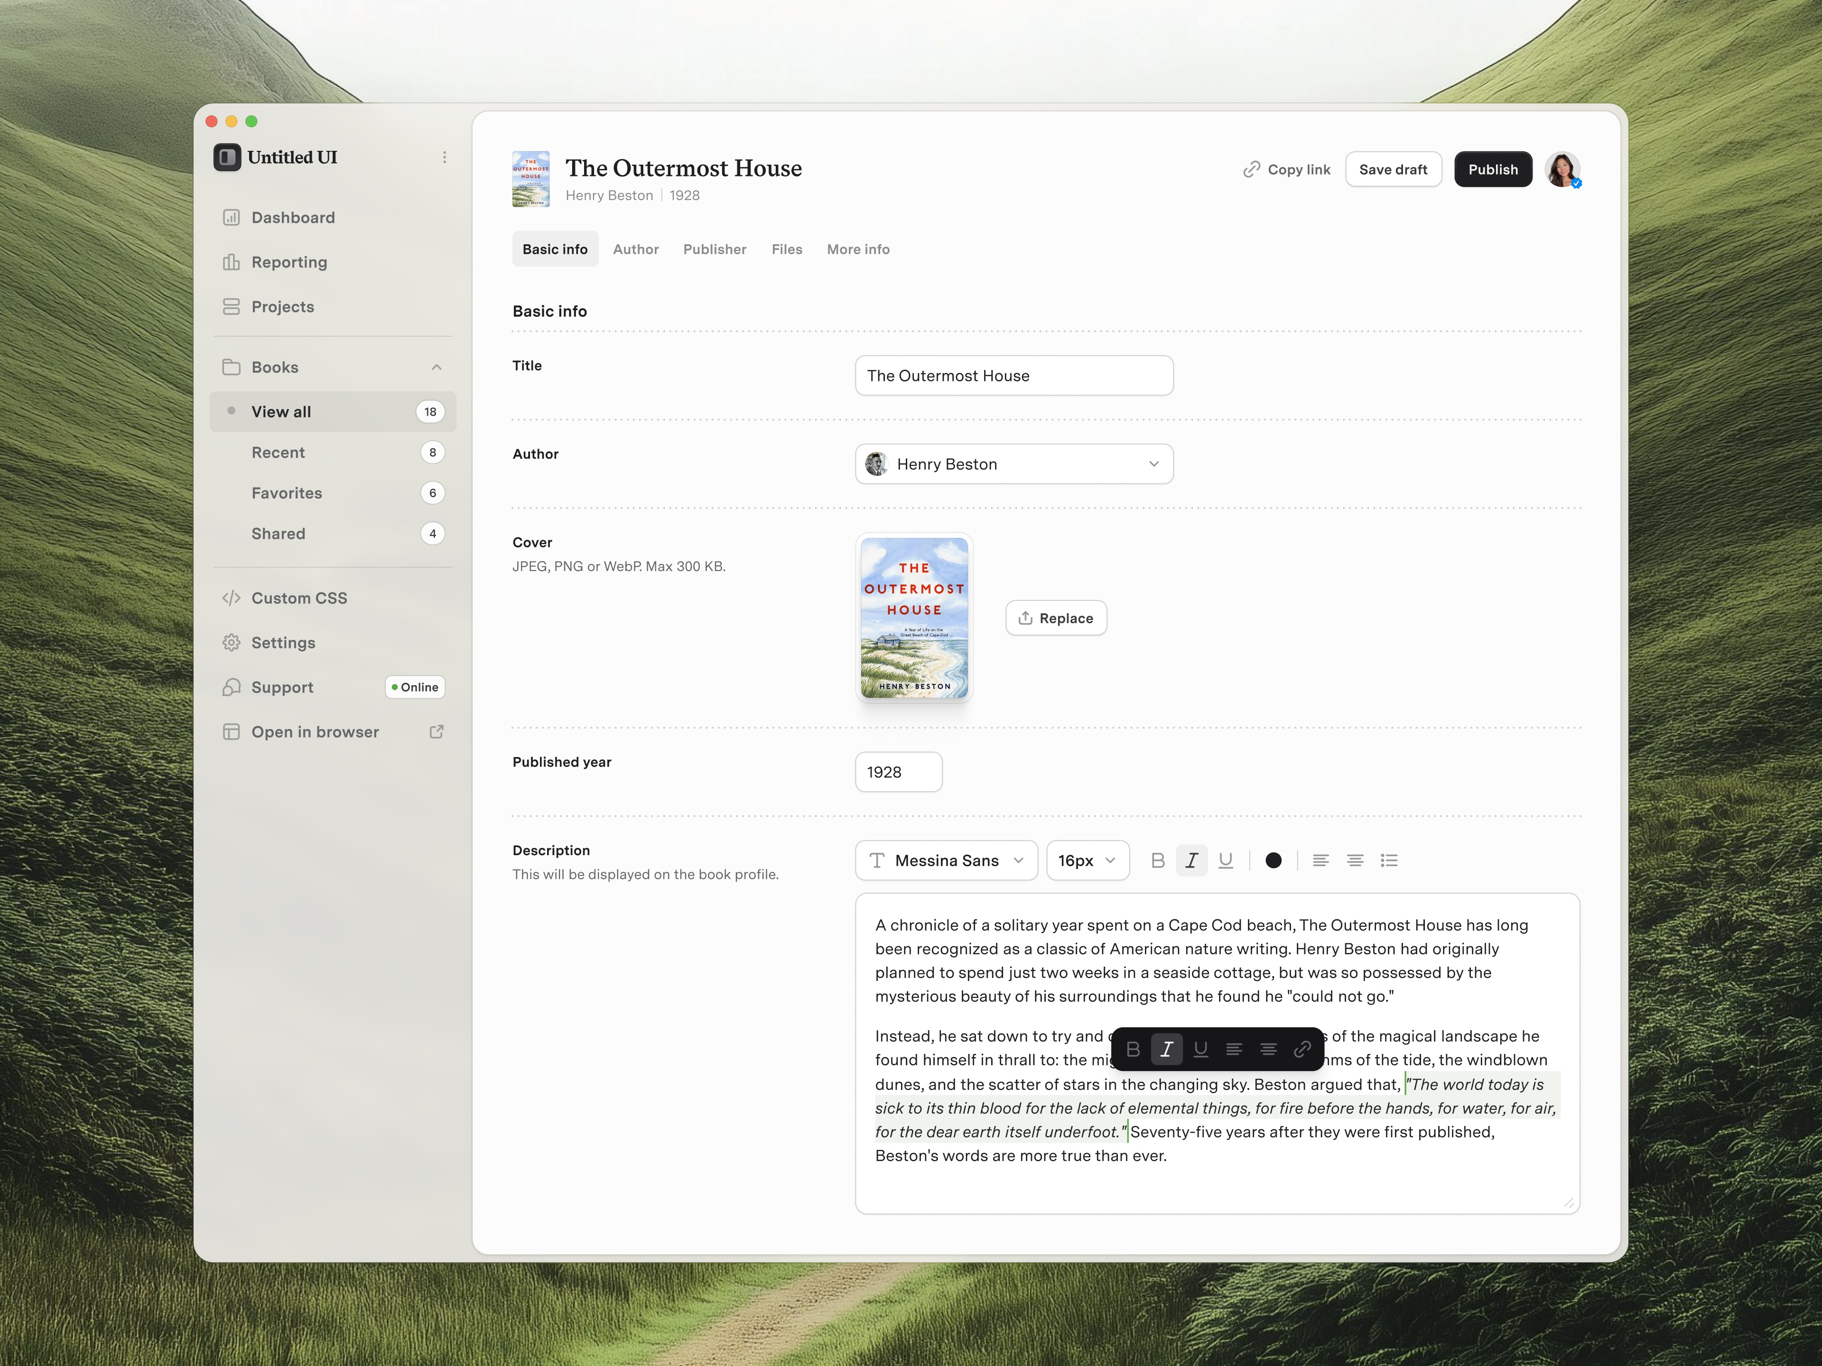Click the macOS green maximize button
1822x1366 pixels.
click(x=251, y=121)
